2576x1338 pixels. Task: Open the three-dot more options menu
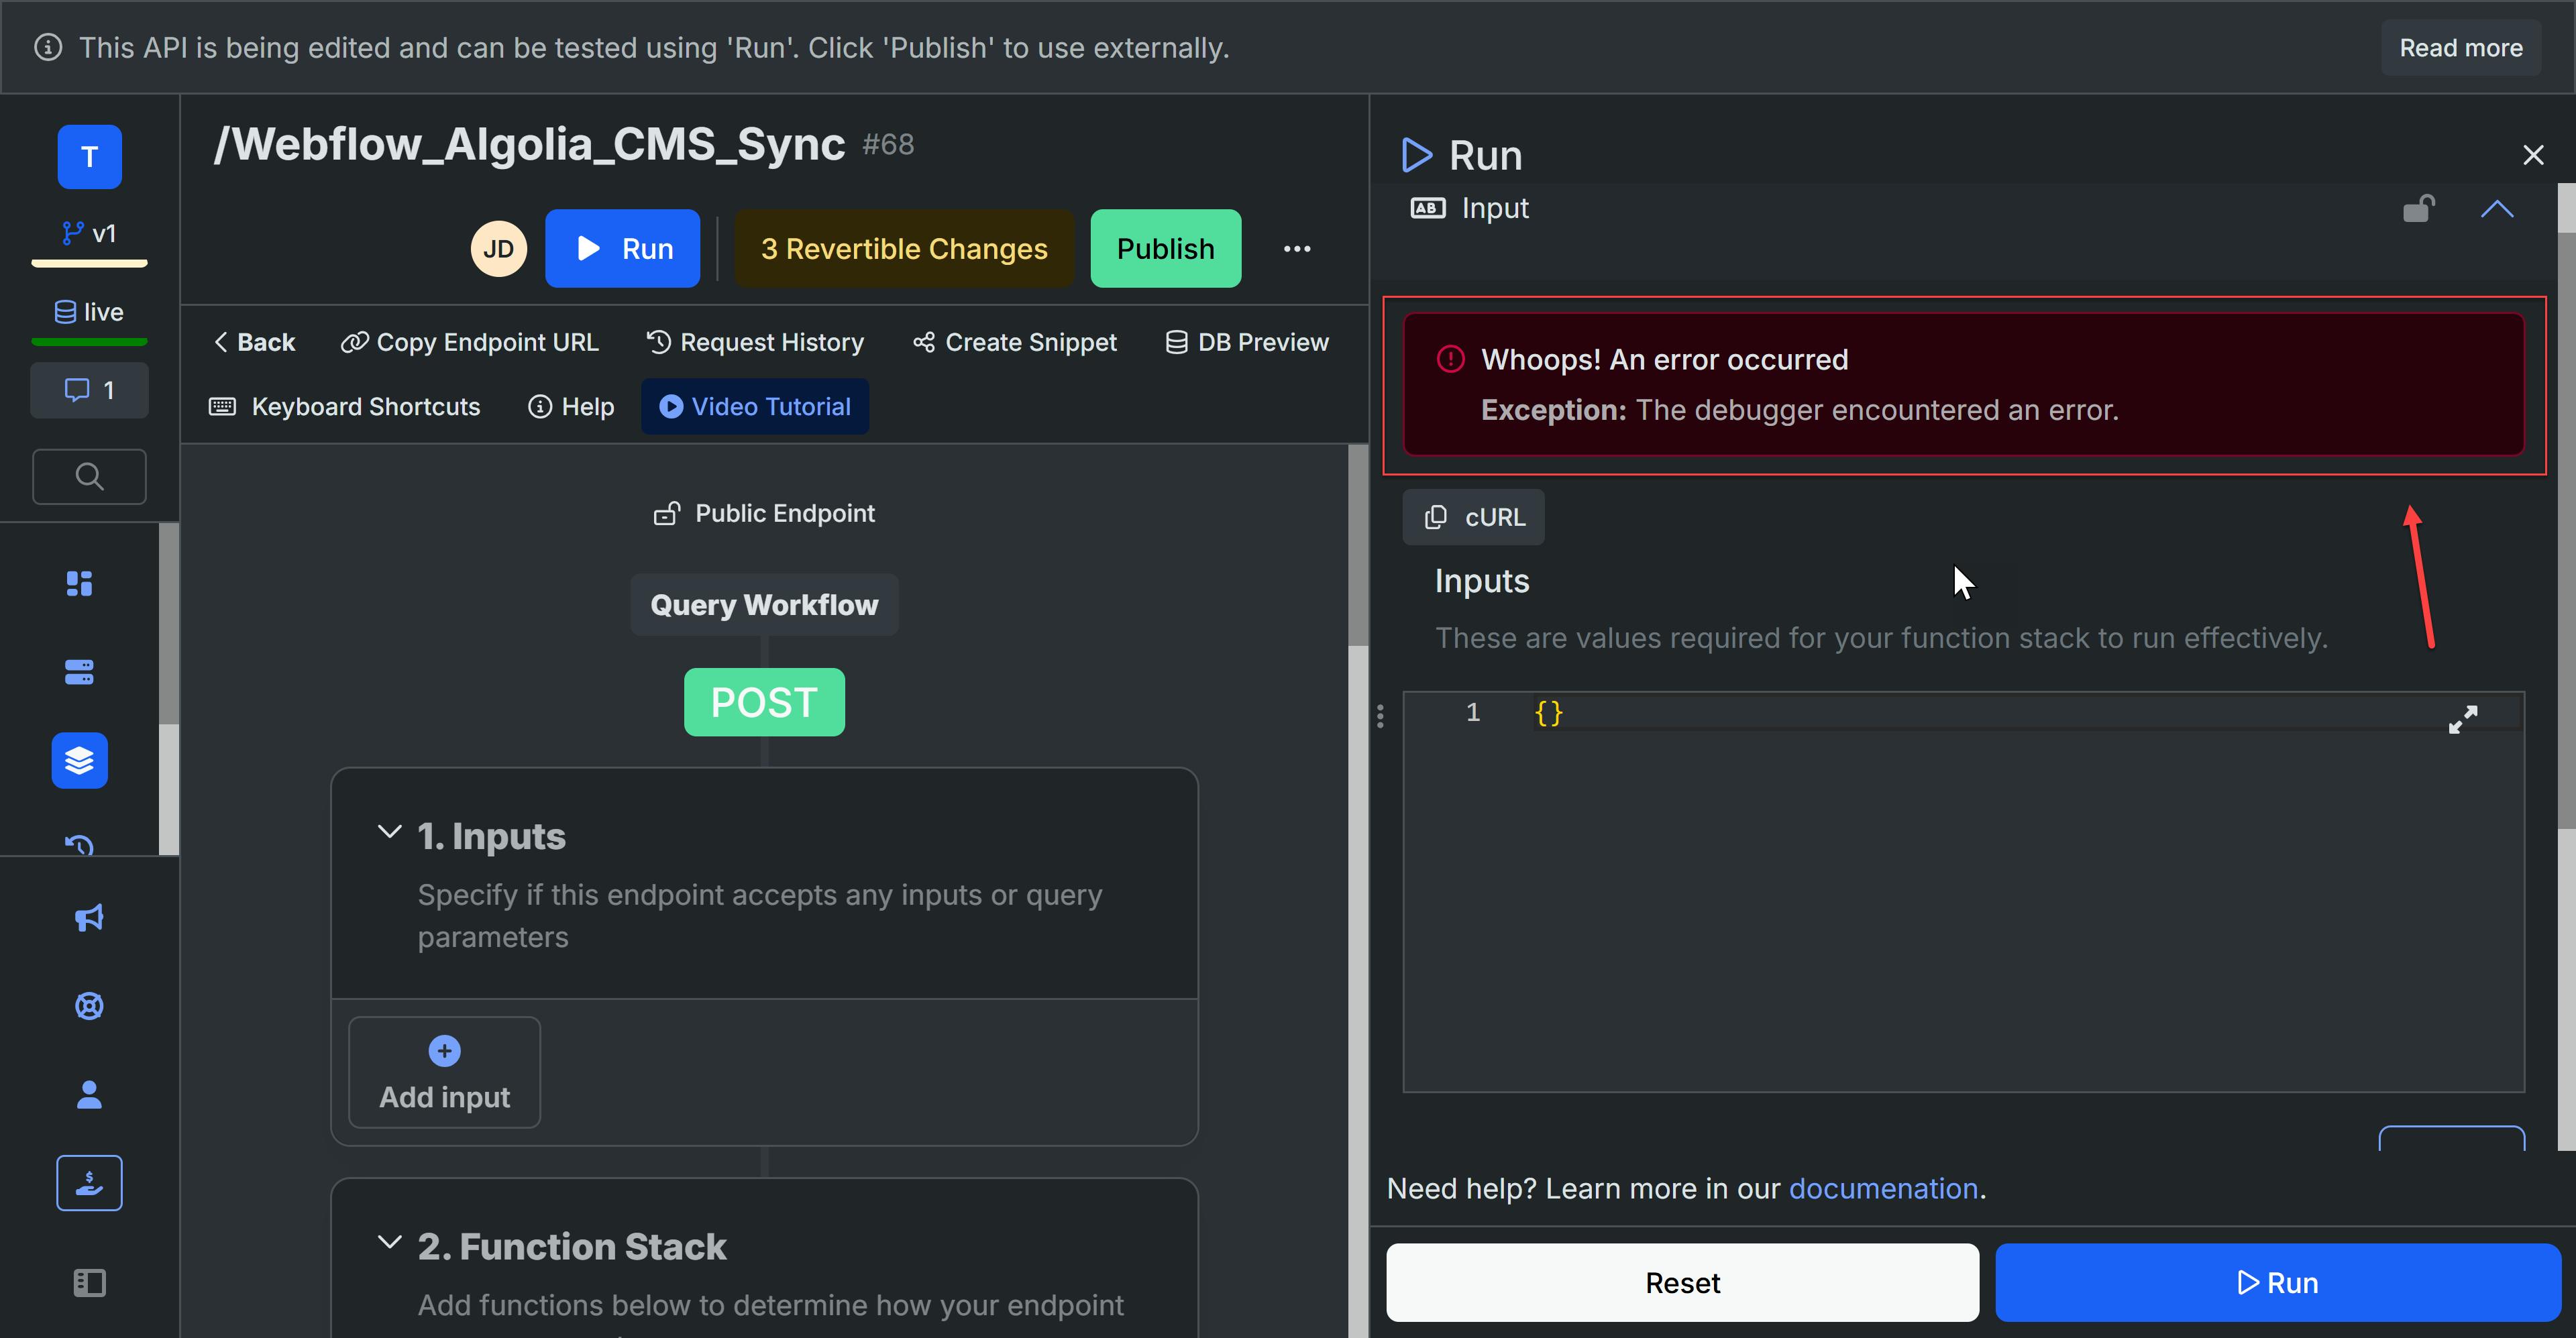(x=1297, y=249)
